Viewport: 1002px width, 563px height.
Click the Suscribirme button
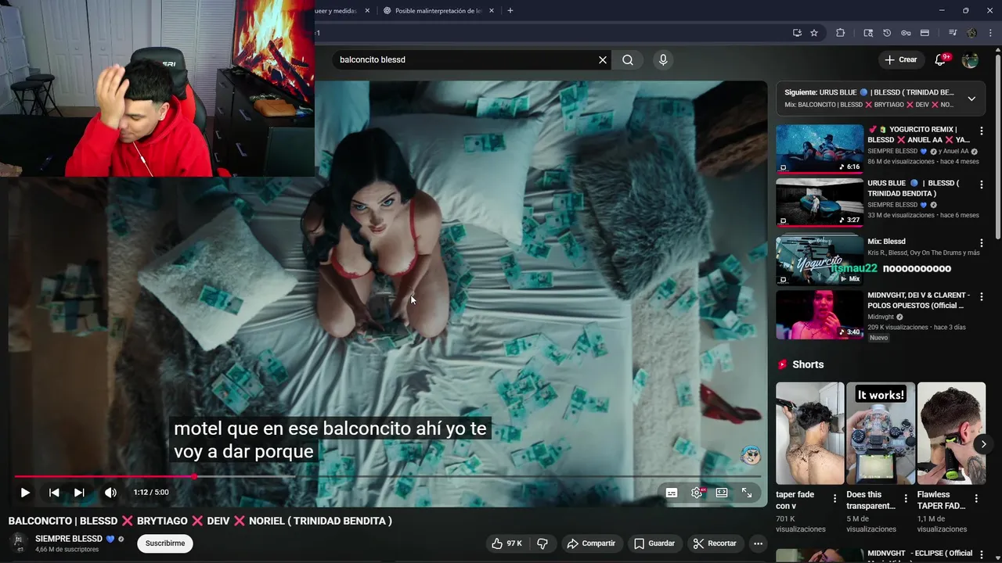[x=165, y=543]
